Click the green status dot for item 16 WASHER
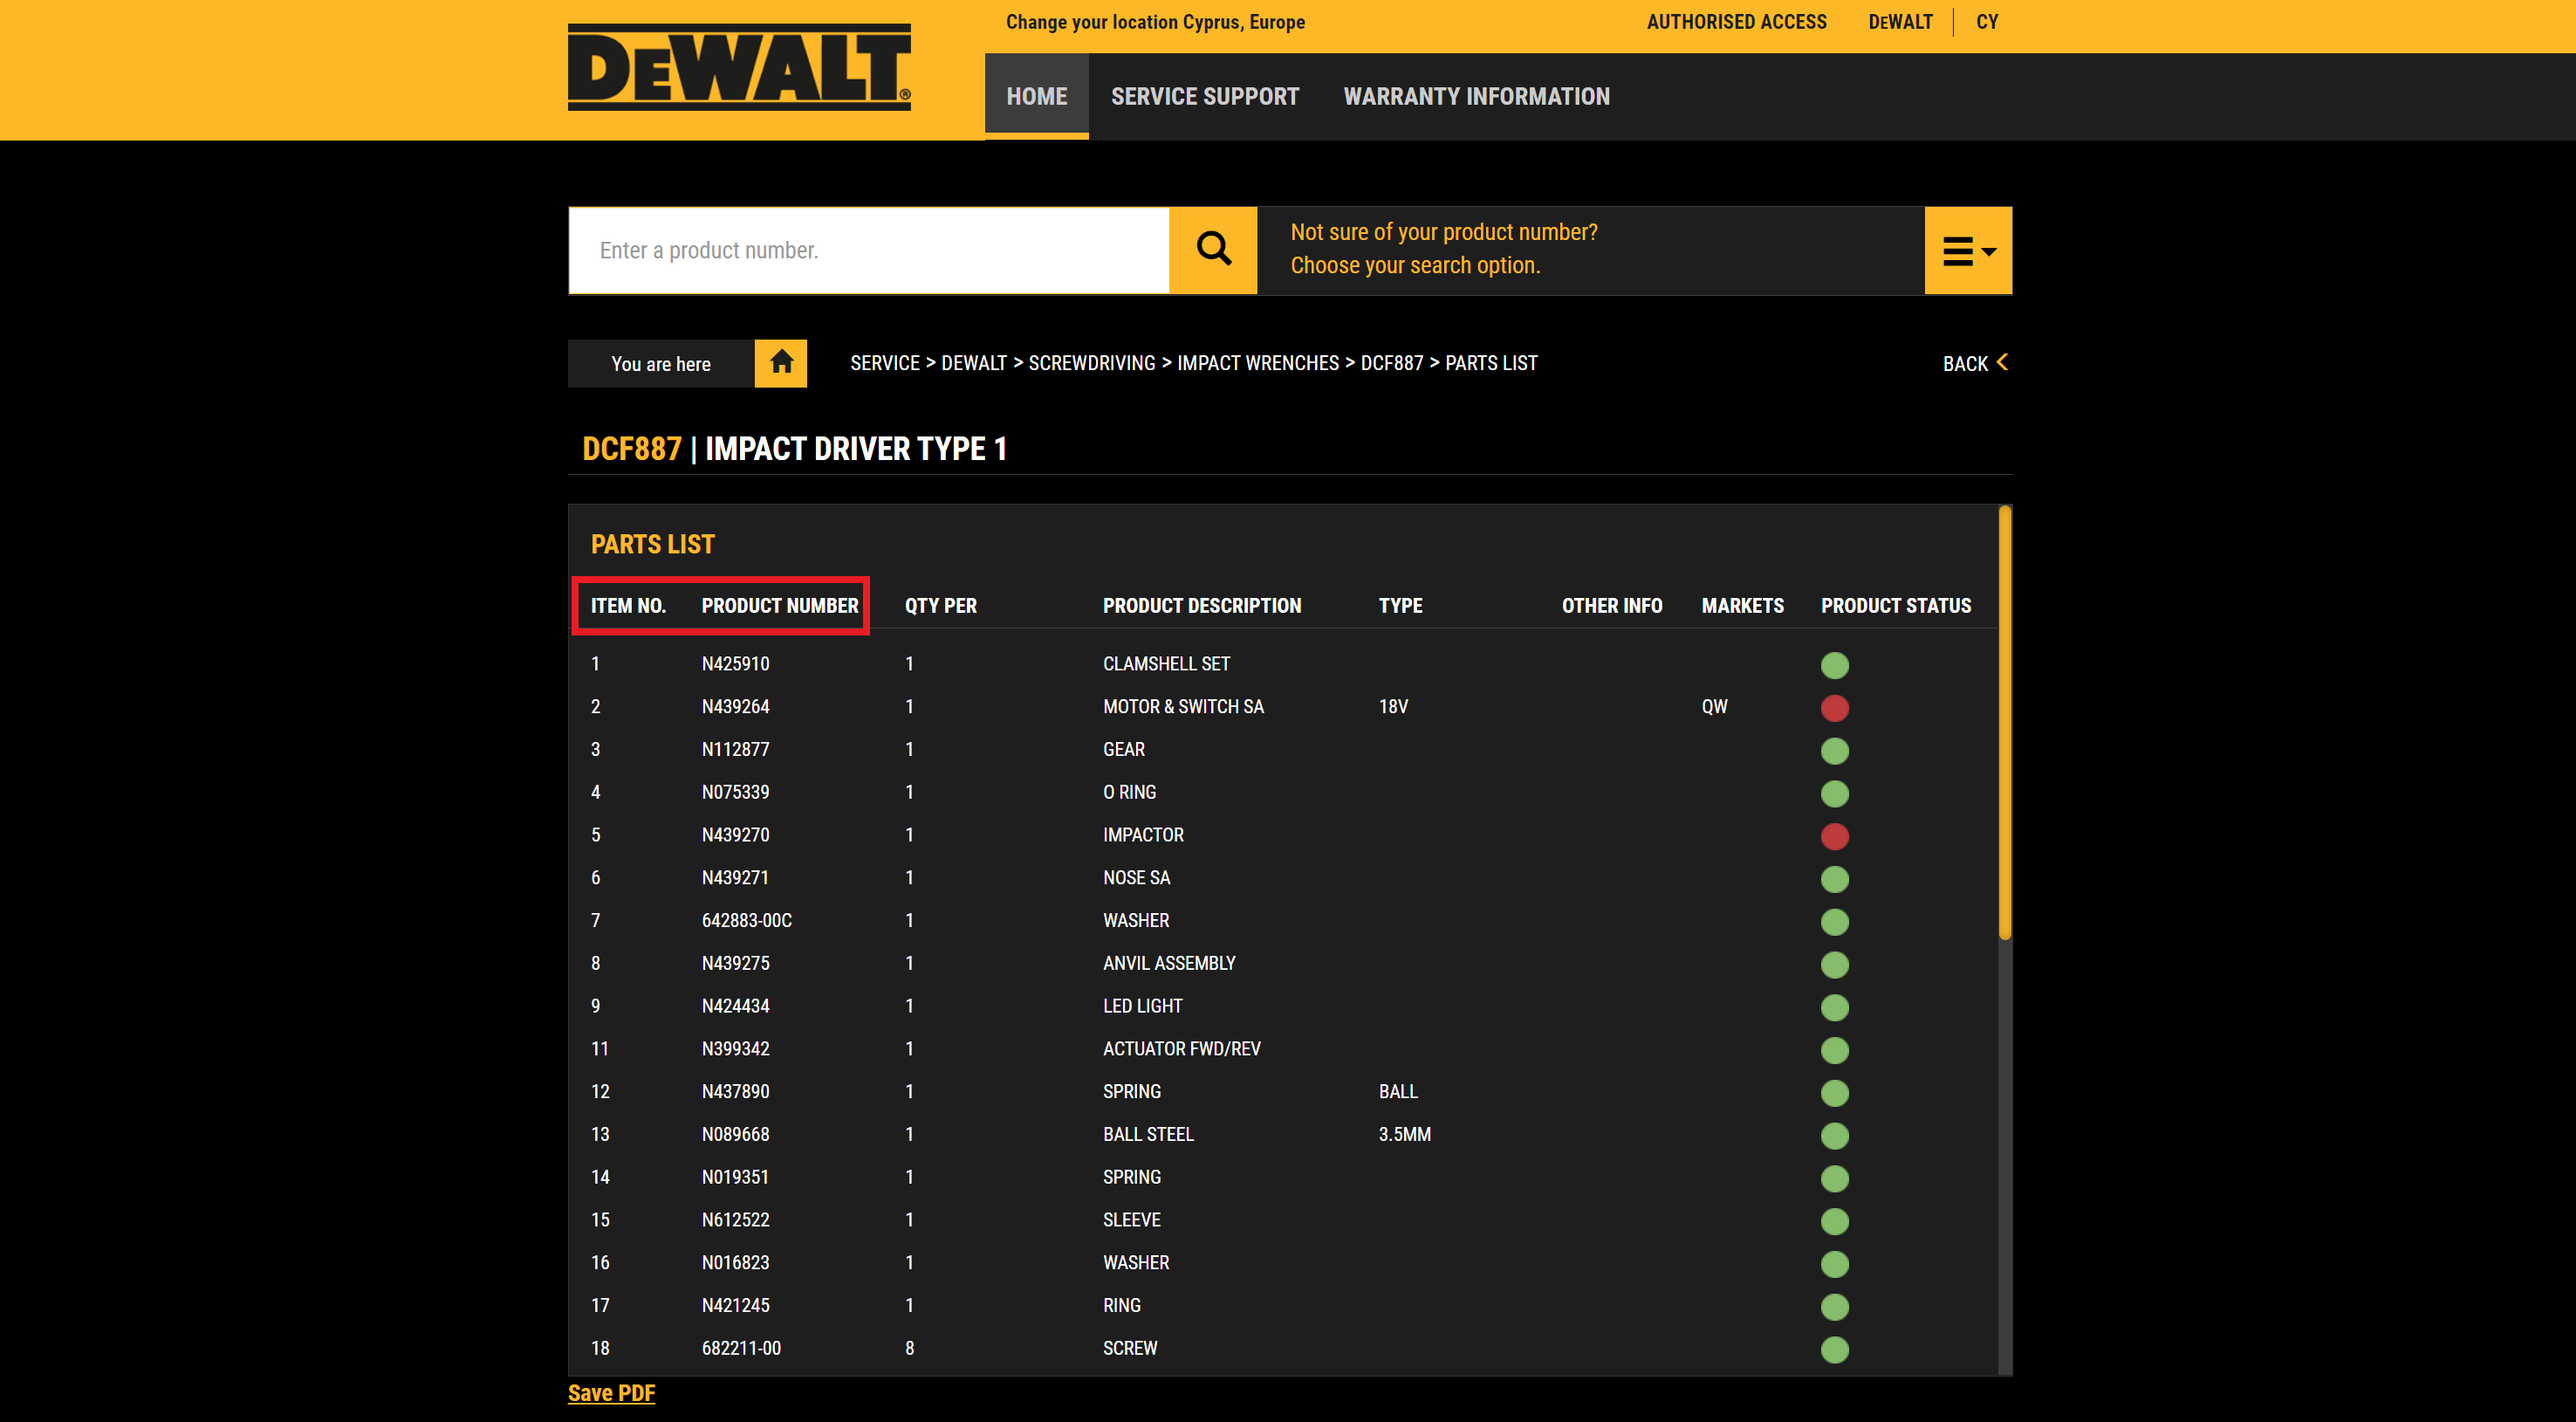Viewport: 2576px width, 1422px height. 1834,1264
